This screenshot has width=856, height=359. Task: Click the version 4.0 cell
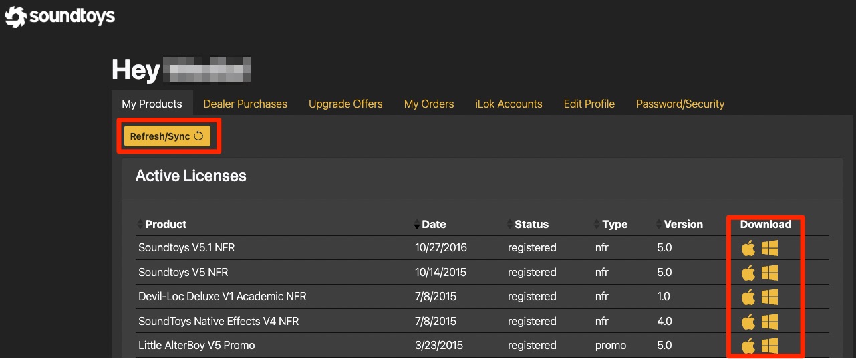tap(664, 321)
